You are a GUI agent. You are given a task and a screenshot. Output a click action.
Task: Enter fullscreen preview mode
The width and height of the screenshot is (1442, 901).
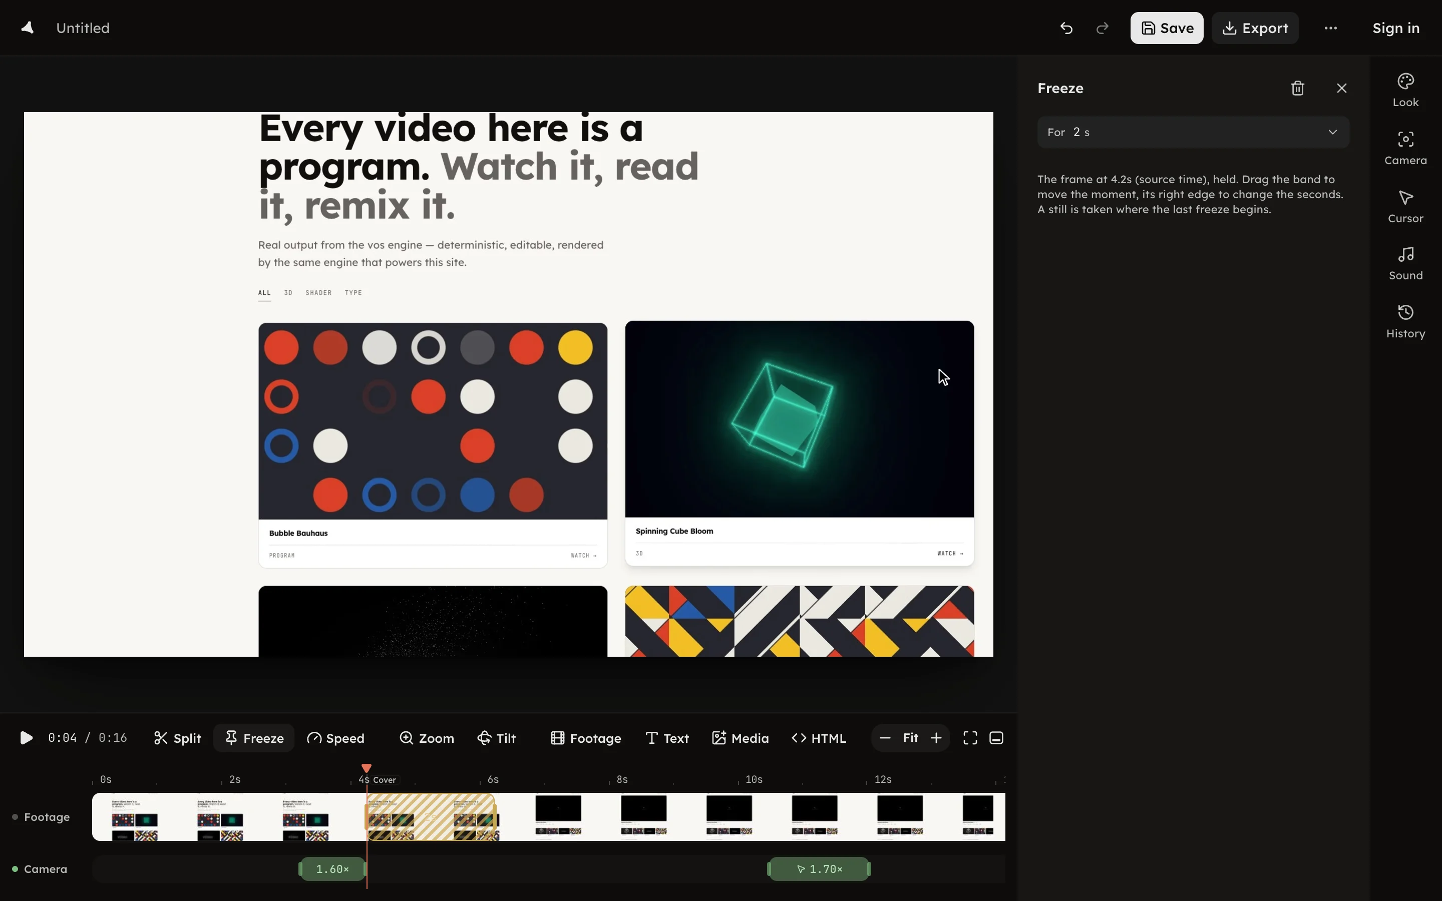[x=970, y=738]
